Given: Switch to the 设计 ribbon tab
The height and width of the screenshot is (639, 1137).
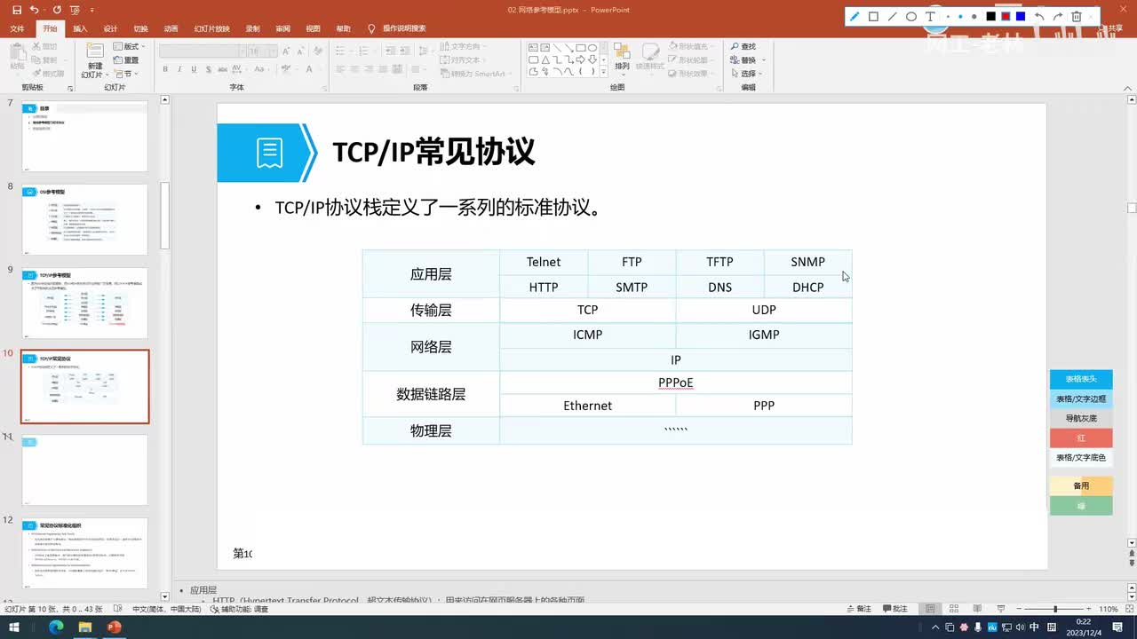Looking at the screenshot, I should [110, 28].
